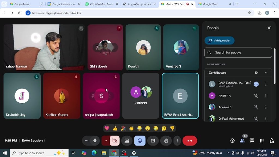Open more call options menu

pos(177,141)
